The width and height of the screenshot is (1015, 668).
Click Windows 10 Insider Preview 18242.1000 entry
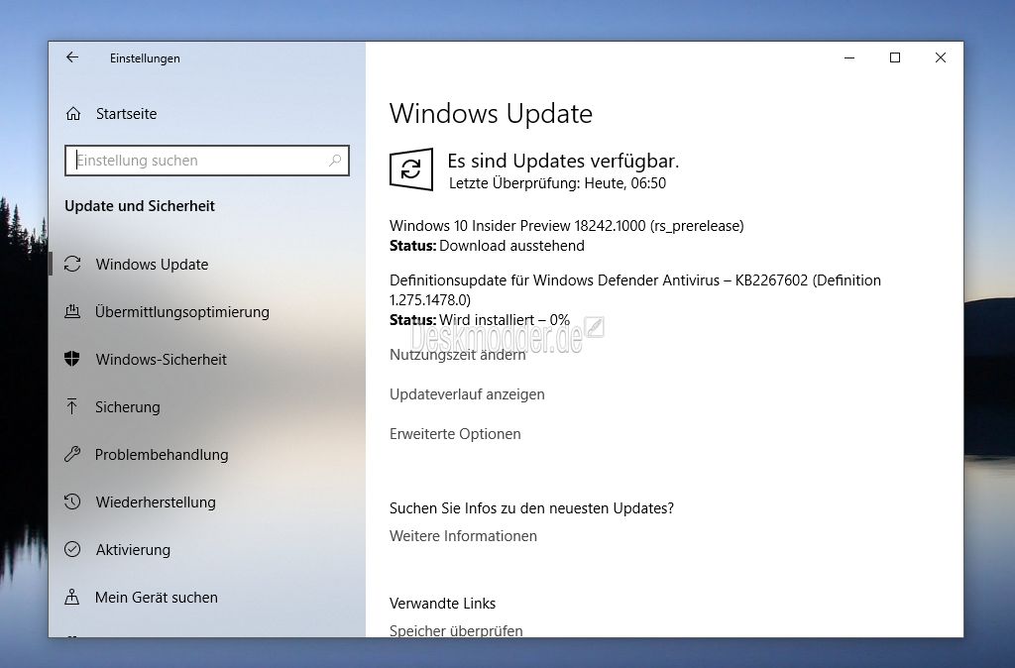tap(566, 226)
